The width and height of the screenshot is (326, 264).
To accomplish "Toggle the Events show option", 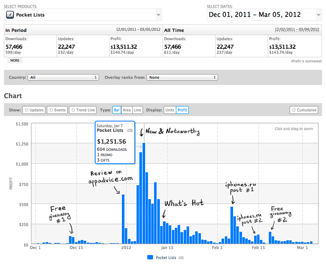I will (57, 110).
